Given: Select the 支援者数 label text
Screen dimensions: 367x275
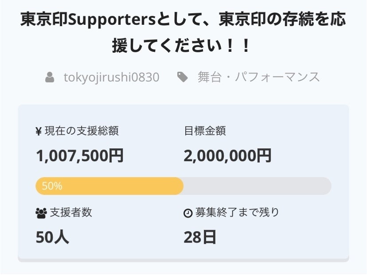Looking at the screenshot, I should point(71,213).
